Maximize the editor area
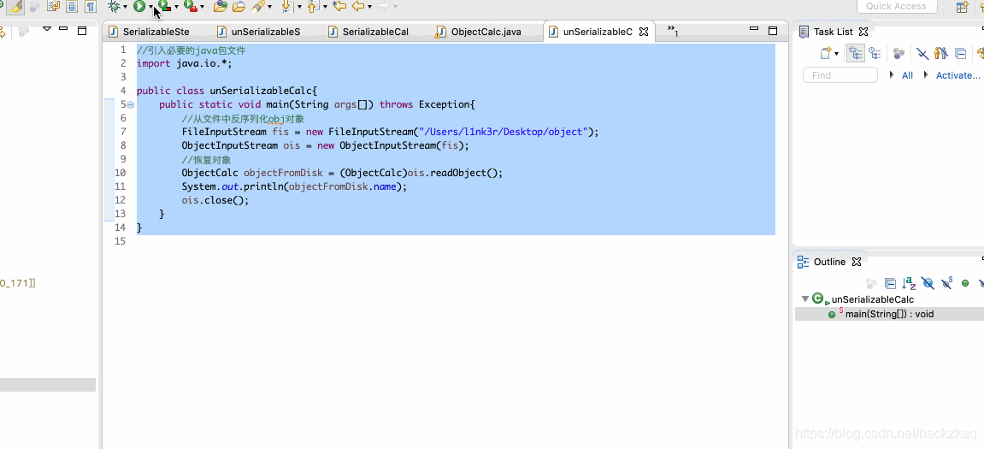Viewport: 984px width, 449px height. coord(773,30)
